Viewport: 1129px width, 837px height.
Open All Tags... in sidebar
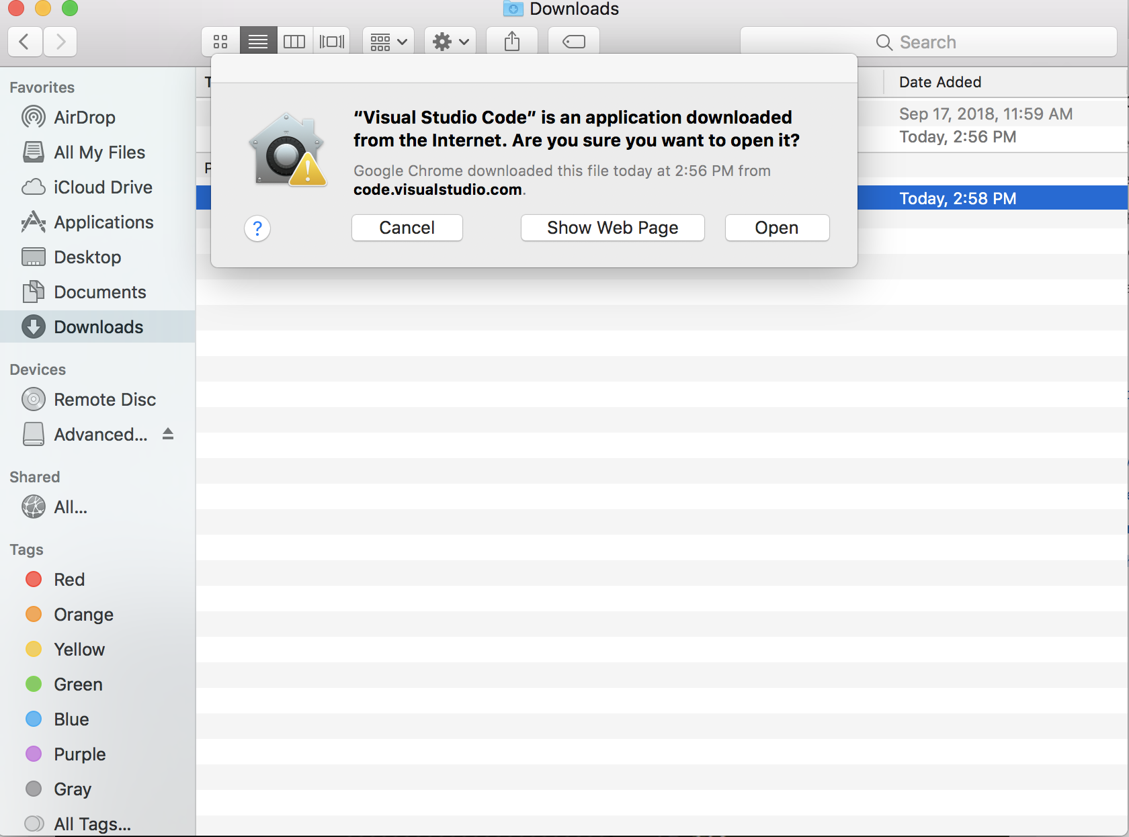97,824
